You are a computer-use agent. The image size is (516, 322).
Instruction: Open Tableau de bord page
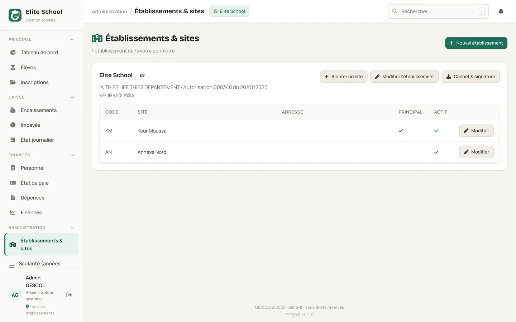click(41, 52)
